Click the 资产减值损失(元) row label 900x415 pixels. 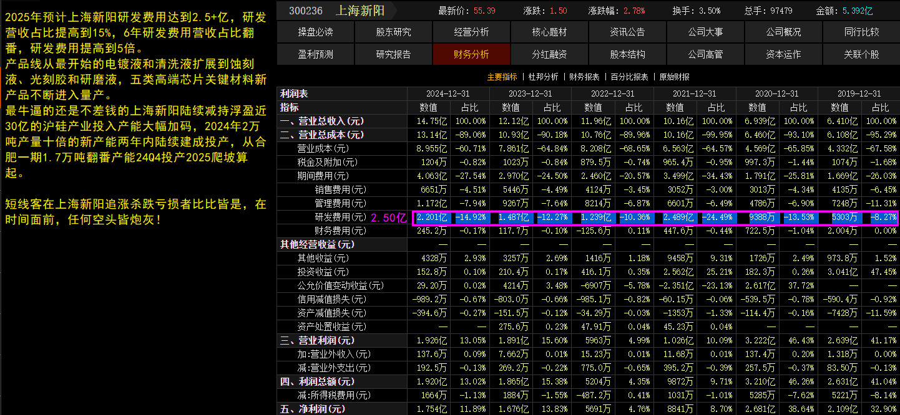click(332, 313)
